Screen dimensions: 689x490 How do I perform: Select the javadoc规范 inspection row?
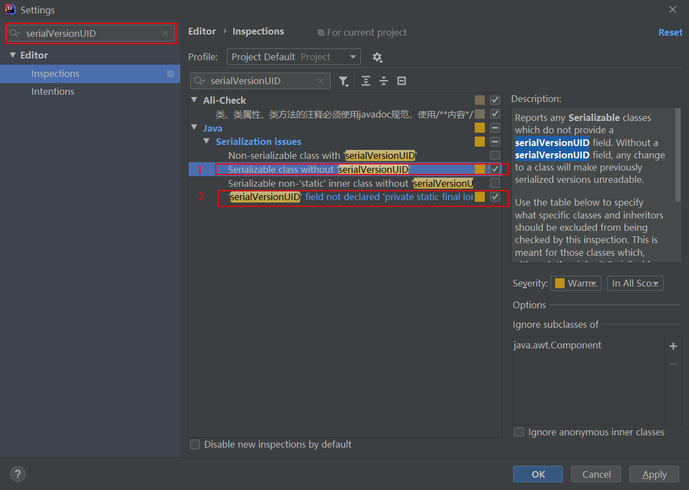tap(345, 114)
